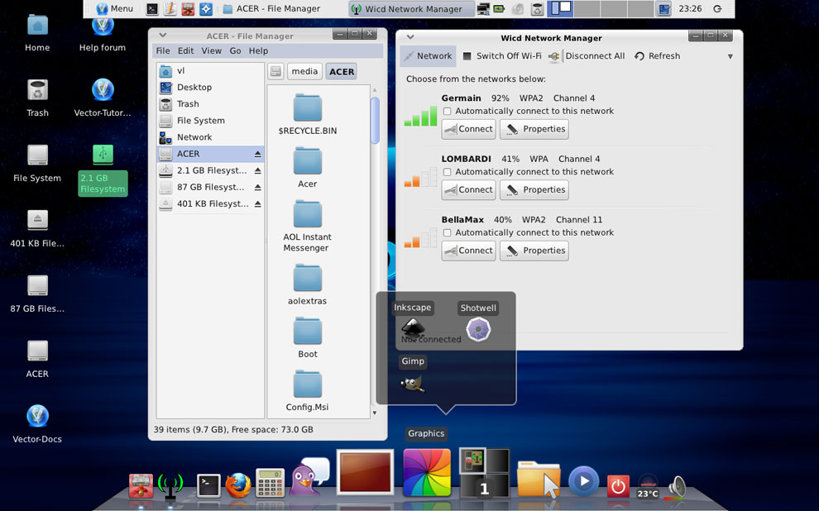Screen dimensions: 819x511
Task: Expand the Wicd options dropdown arrow
Action: [729, 55]
